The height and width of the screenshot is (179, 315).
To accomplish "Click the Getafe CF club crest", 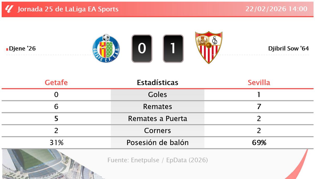I will [106, 49].
